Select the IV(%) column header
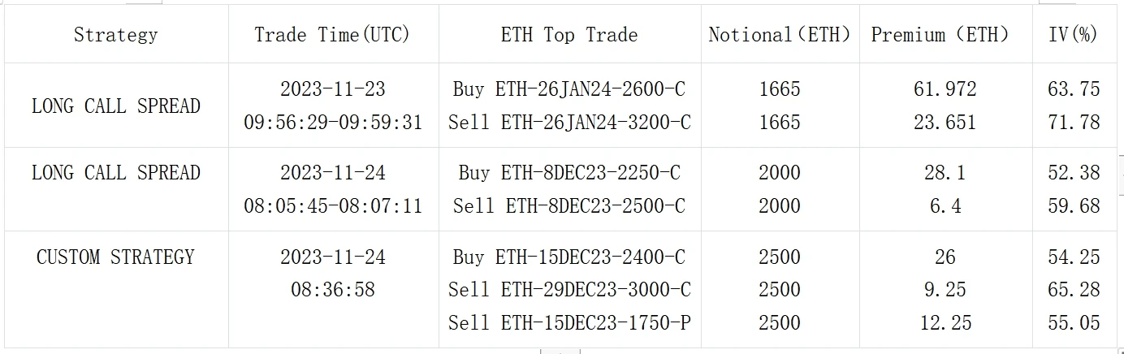The height and width of the screenshot is (354, 1124). (x=1073, y=35)
